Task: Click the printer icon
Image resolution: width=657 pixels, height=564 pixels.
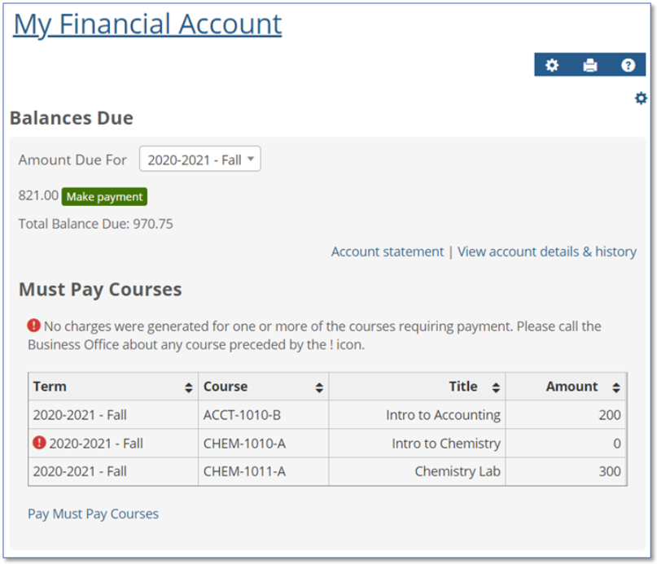Action: [590, 65]
